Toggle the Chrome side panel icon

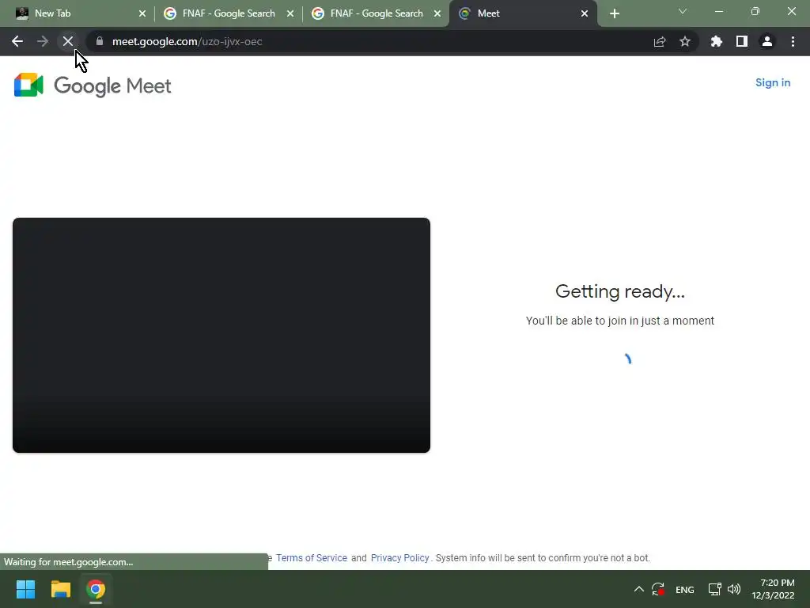pyautogui.click(x=742, y=41)
